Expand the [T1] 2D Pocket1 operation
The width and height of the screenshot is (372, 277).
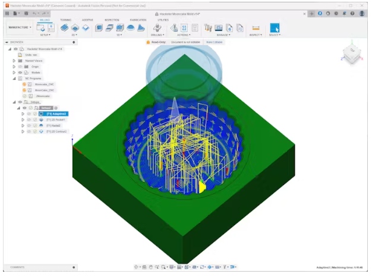[23, 119]
